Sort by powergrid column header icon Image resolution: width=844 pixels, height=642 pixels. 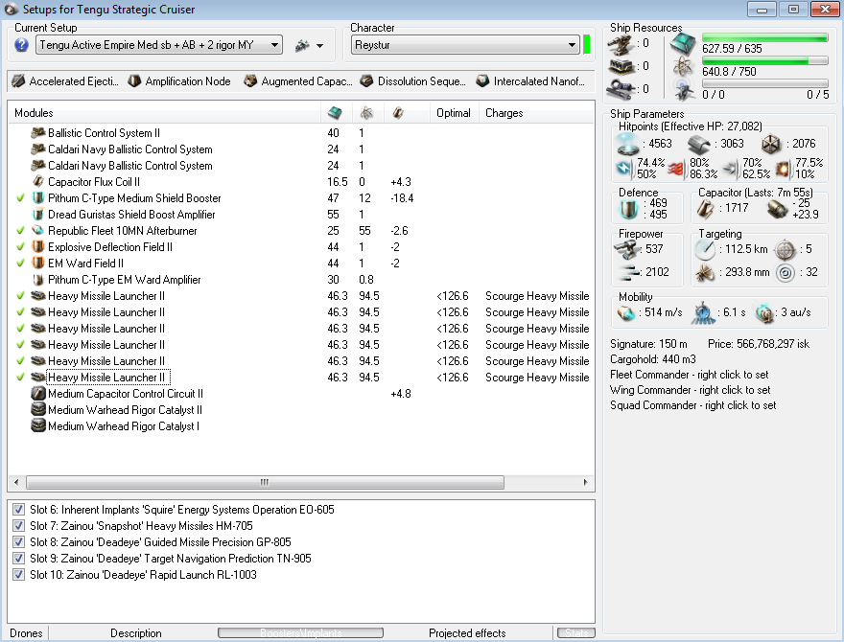pyautogui.click(x=366, y=113)
